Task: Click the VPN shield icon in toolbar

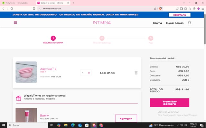Action: pyautogui.click(x=194, y=9)
